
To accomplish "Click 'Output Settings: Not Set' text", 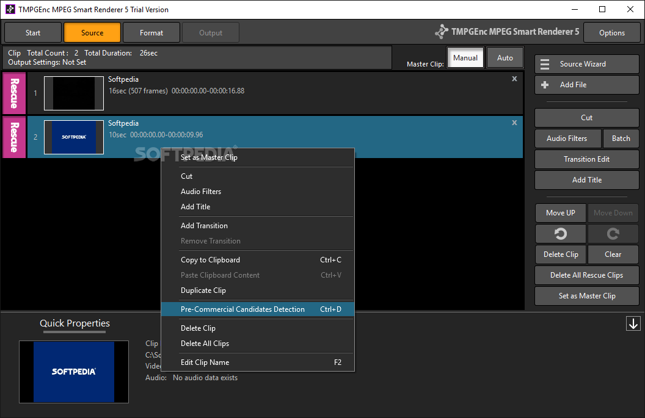I will click(x=47, y=62).
